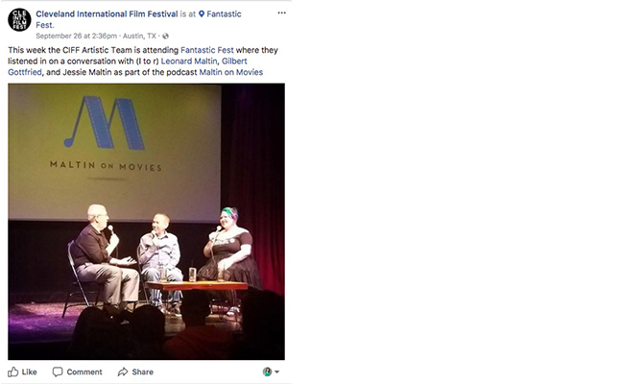Open Cleveland International Film Festival page link
Screen dimensions: 620x384
tap(107, 14)
